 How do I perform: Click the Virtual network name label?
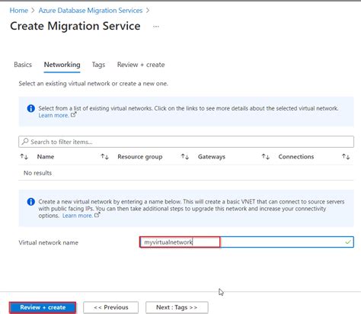[49, 242]
